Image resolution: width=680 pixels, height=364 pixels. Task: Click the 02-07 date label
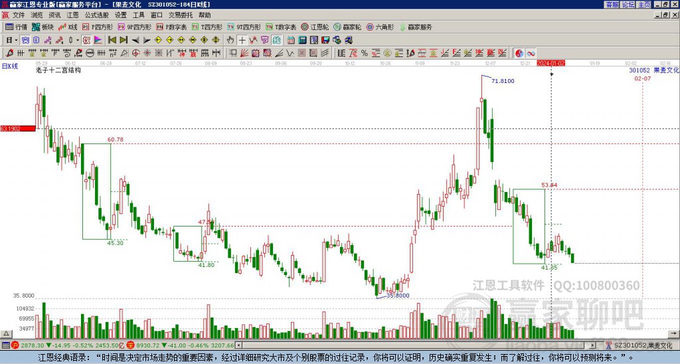pyautogui.click(x=642, y=78)
